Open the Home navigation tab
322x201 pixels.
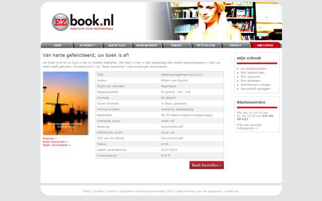57,45
